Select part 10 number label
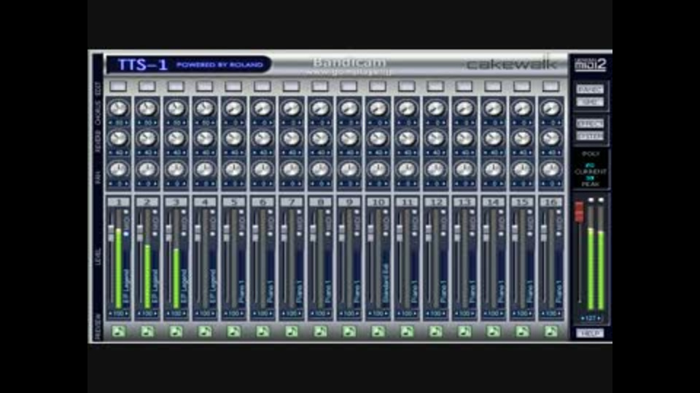 point(378,202)
